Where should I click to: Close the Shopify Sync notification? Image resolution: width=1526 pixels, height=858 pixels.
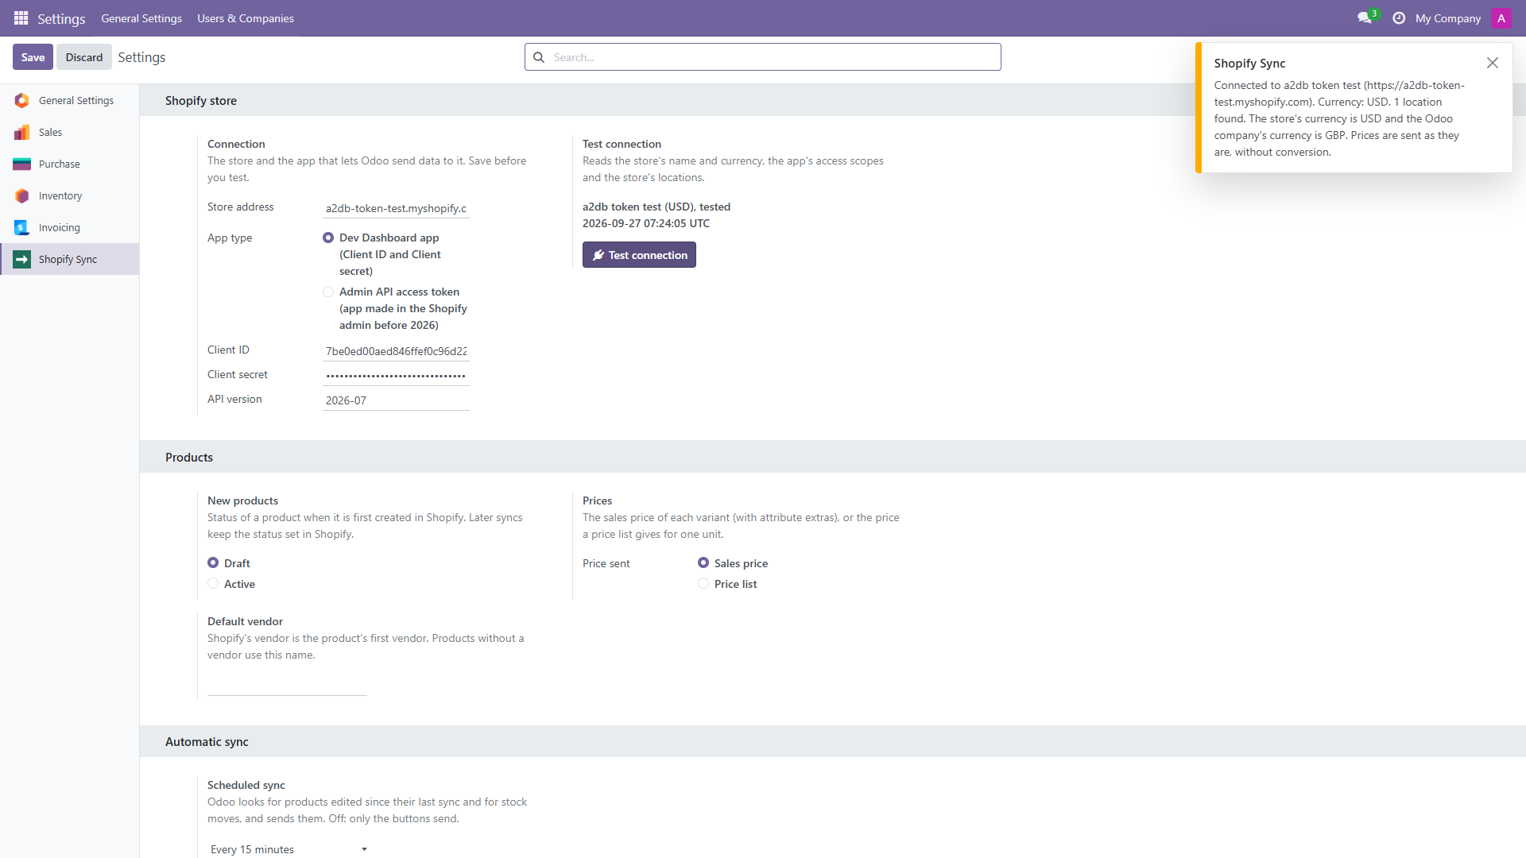[1493, 63]
